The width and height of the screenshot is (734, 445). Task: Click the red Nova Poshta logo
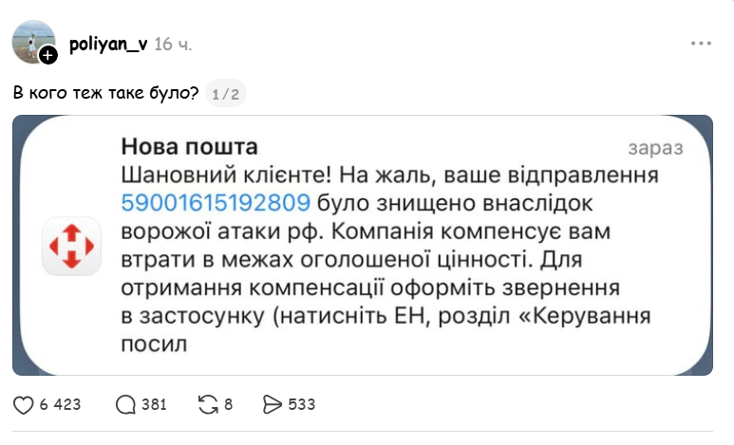tap(70, 246)
